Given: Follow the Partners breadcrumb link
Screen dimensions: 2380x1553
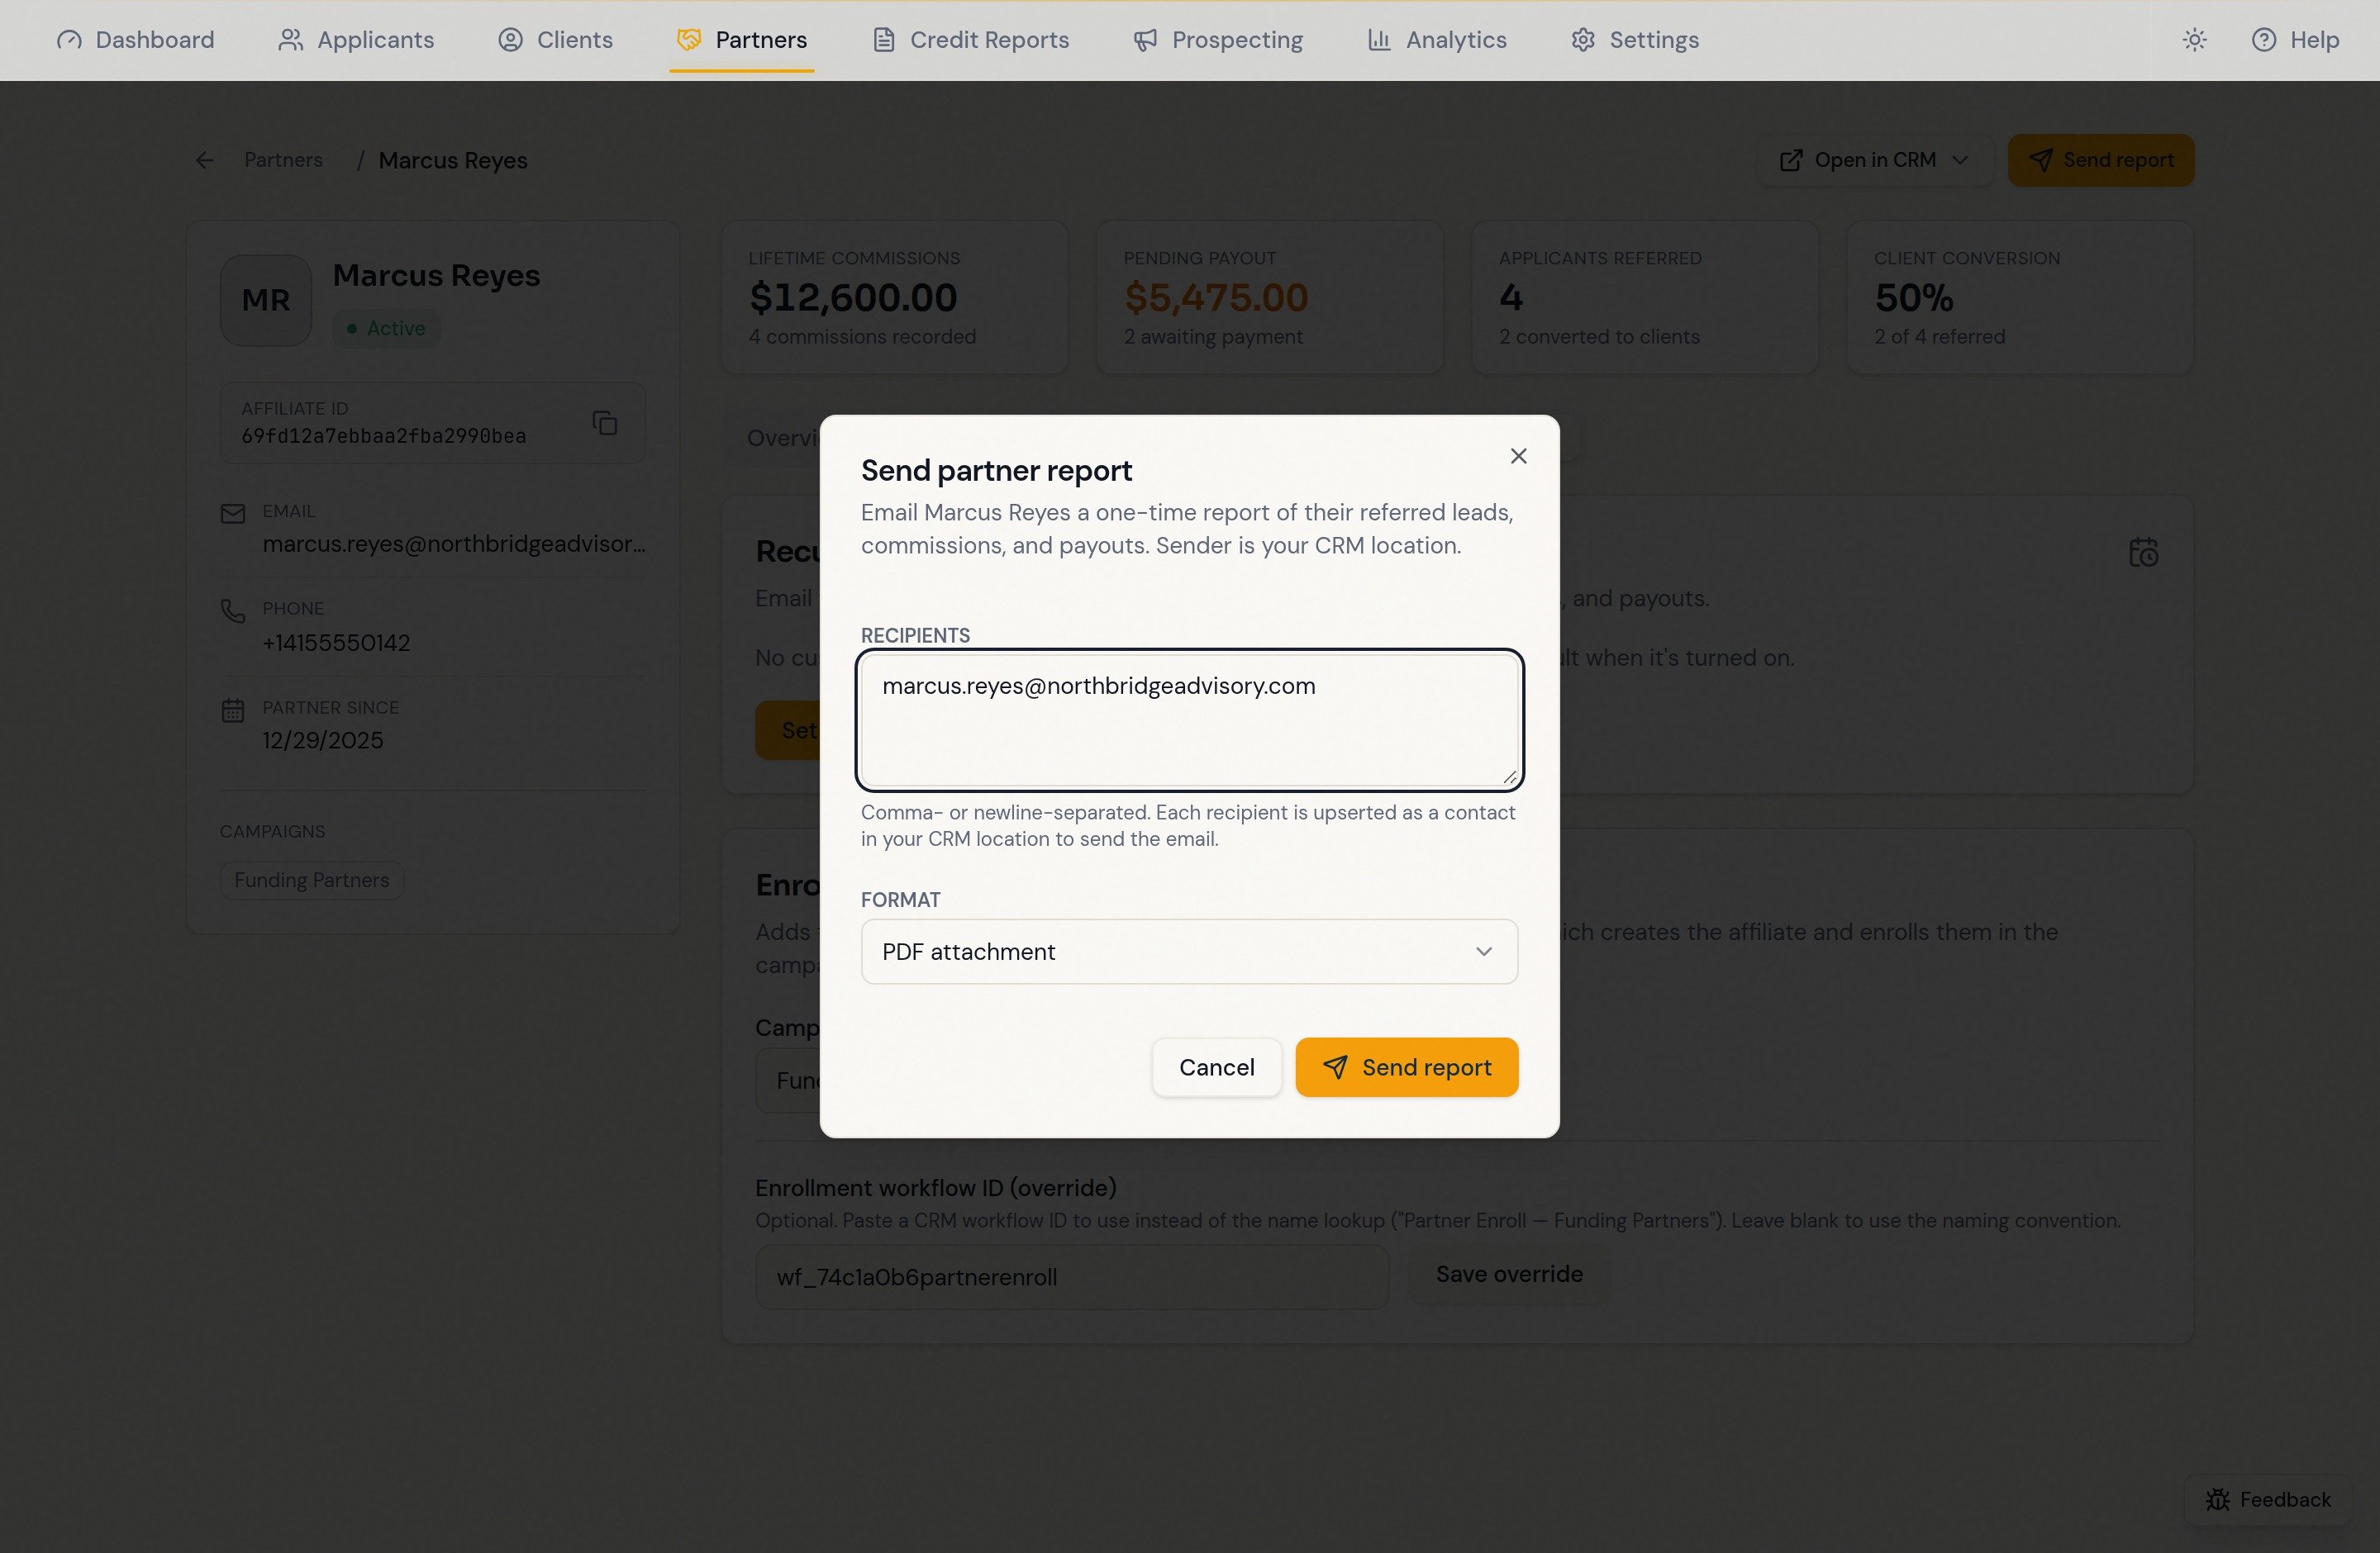Looking at the screenshot, I should (283, 160).
